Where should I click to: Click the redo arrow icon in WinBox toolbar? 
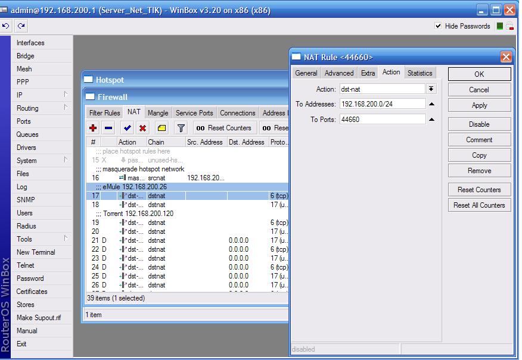click(21, 26)
